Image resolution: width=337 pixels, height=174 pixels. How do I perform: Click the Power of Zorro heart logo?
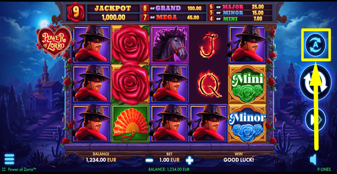coord(54,43)
